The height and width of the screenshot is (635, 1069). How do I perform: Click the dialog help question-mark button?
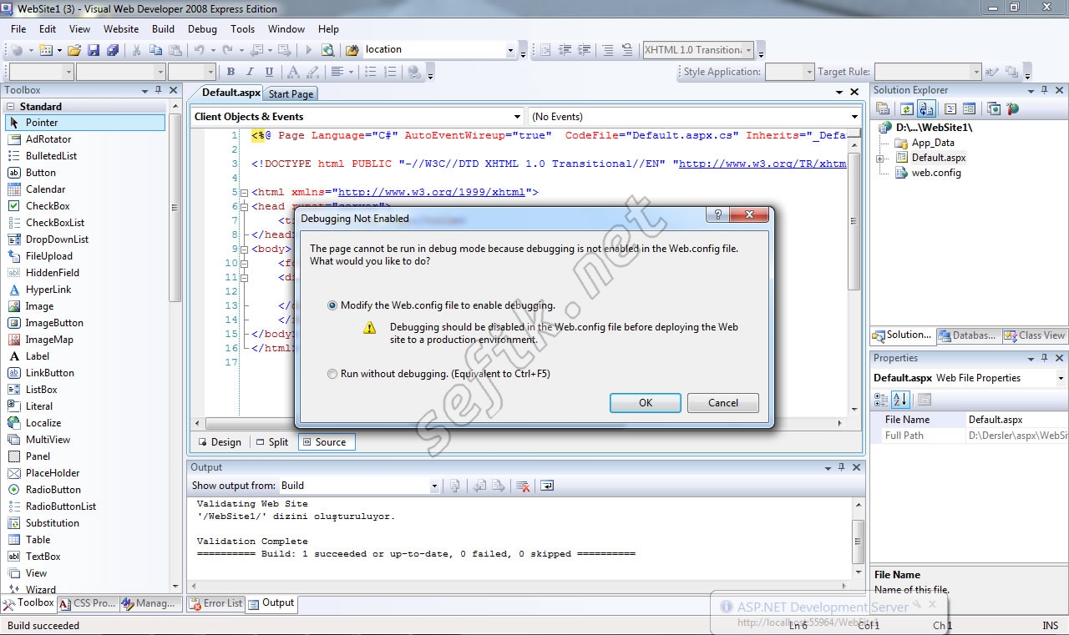coord(716,215)
